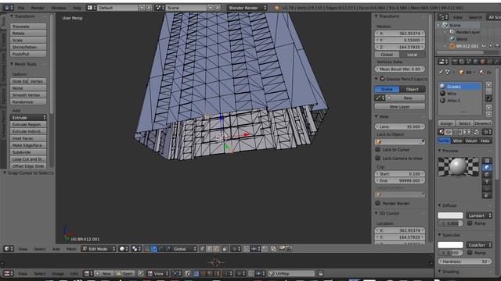Screen dimensions: 501x281
Task: Collapse the 3D Cursor panel
Action: [x=377, y=213]
